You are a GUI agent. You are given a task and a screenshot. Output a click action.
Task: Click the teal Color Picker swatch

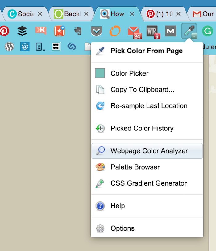100,73
